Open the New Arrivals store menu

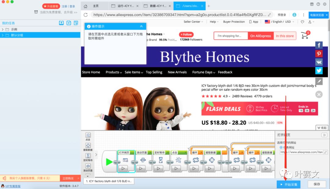tap(177, 72)
